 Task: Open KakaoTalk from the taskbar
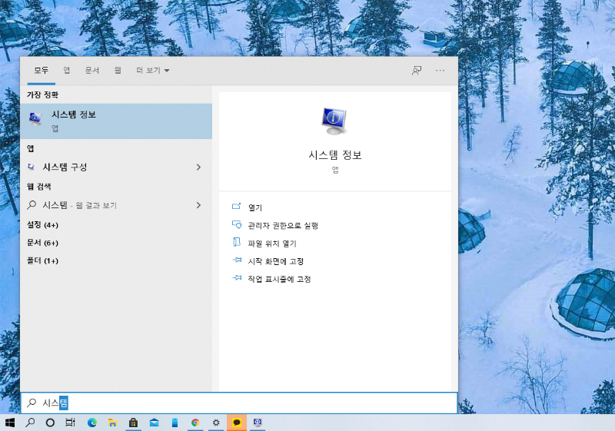click(x=237, y=423)
